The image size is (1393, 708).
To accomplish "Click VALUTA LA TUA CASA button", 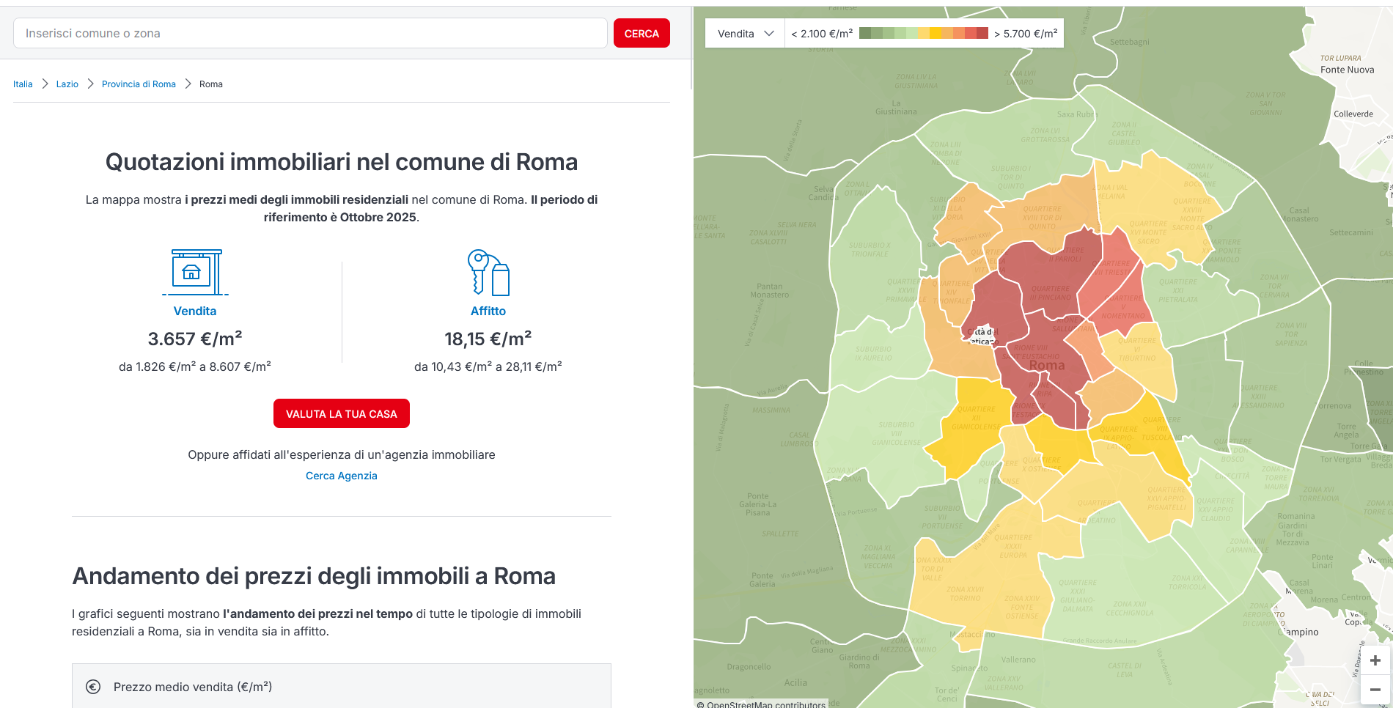I will pyautogui.click(x=342, y=414).
